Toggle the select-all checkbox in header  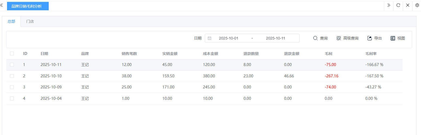12,54
